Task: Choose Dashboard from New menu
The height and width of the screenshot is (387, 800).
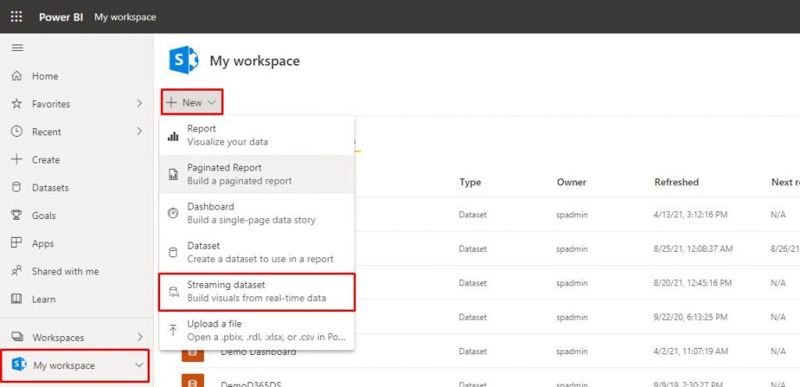Action: pyautogui.click(x=256, y=213)
